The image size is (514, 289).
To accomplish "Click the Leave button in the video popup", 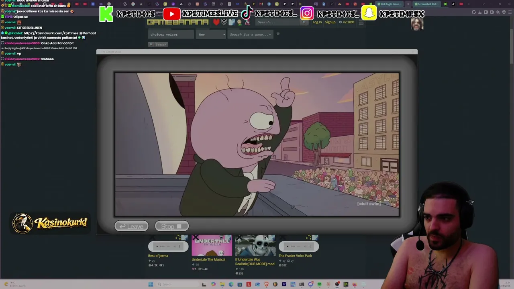I will tap(131, 226).
